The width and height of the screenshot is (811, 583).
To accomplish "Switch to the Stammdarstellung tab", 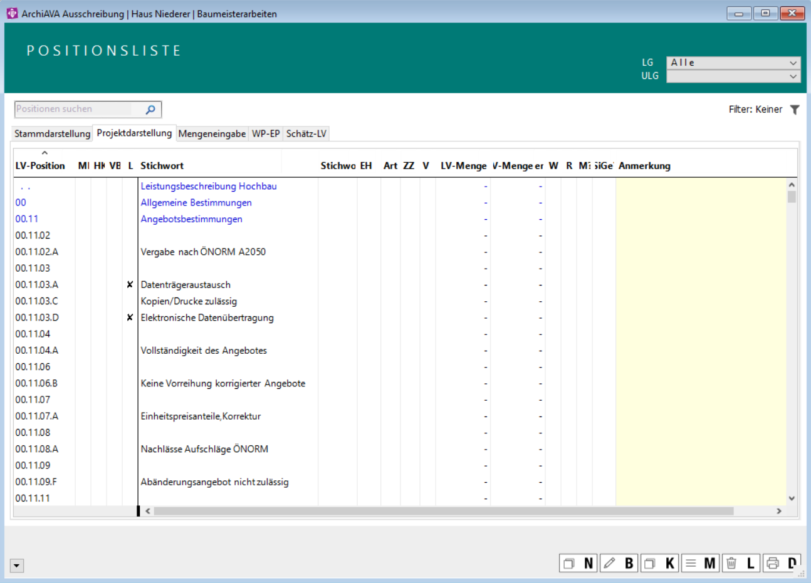I will point(53,134).
